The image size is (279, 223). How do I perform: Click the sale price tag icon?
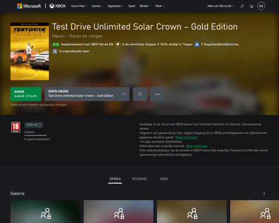click(x=117, y=45)
